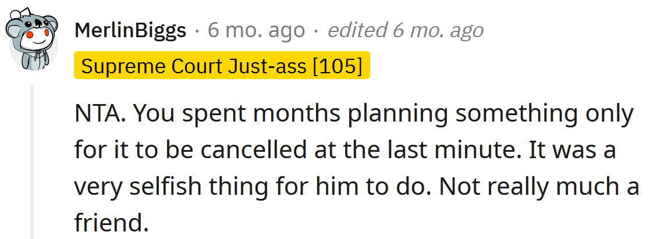
Task: Open the MerlinBiggs user profile link
Action: point(130,30)
